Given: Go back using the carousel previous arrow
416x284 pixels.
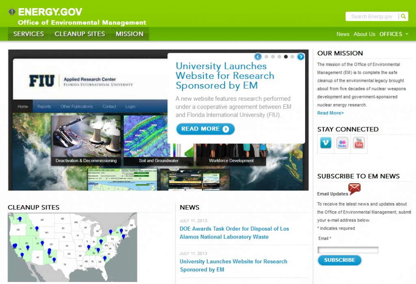Looking at the screenshot, I should tap(258, 57).
